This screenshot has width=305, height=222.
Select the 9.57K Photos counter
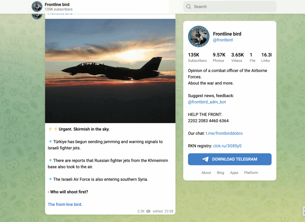pyautogui.click(x=219, y=58)
